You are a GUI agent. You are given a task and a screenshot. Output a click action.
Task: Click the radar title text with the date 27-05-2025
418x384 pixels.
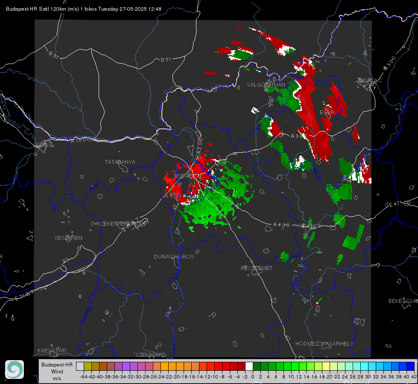click(x=83, y=9)
